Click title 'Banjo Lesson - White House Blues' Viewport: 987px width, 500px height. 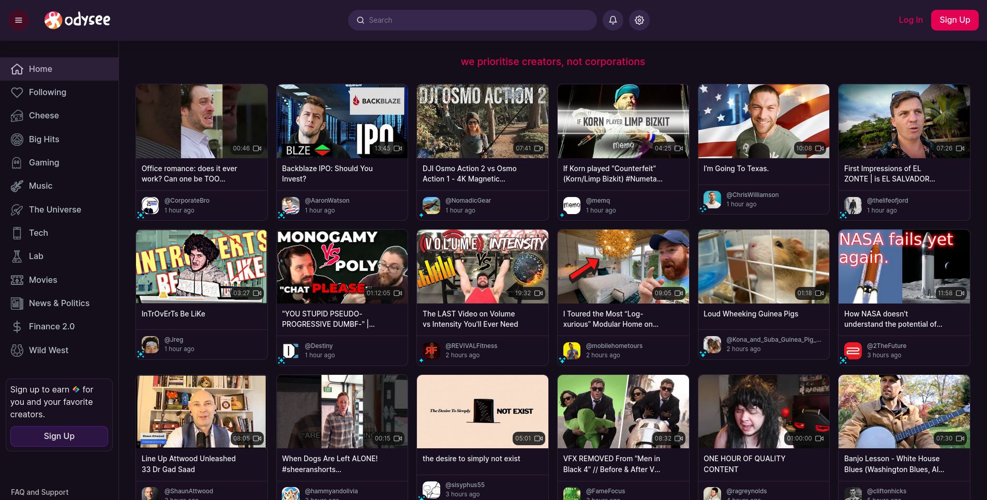894,464
